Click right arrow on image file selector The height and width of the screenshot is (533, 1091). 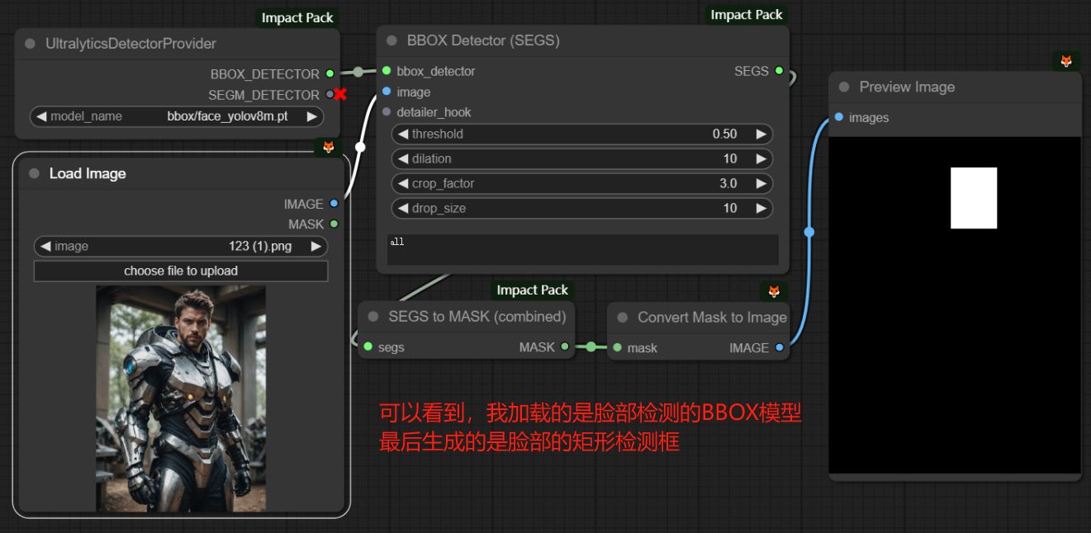click(315, 246)
